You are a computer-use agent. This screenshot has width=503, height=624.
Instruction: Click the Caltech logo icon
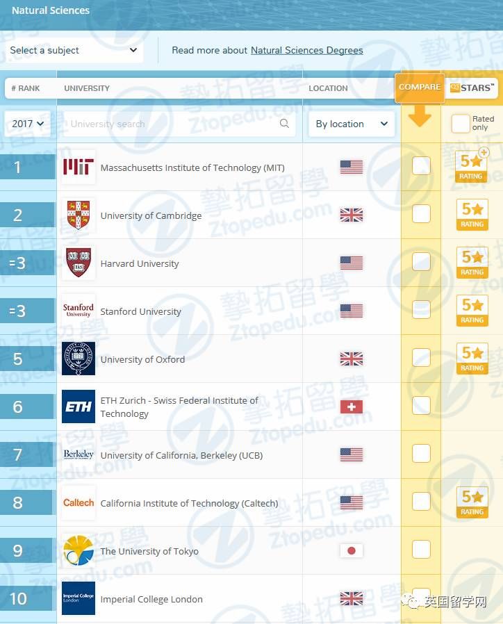point(79,503)
